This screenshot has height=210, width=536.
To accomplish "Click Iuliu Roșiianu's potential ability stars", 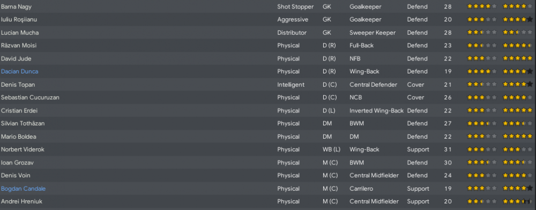I will pyautogui.click(x=518, y=19).
